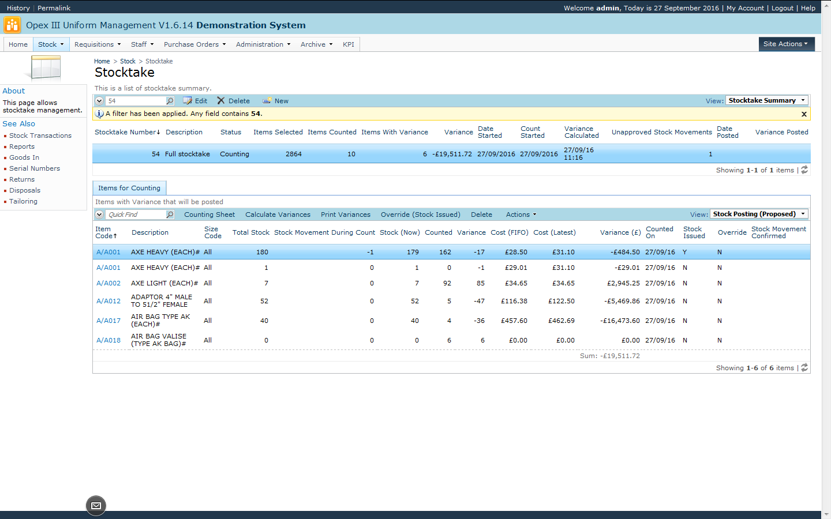
Task: Open the Staff menu
Action: (142, 44)
